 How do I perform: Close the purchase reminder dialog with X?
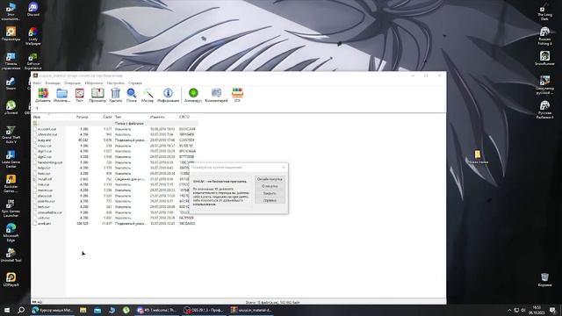click(284, 167)
